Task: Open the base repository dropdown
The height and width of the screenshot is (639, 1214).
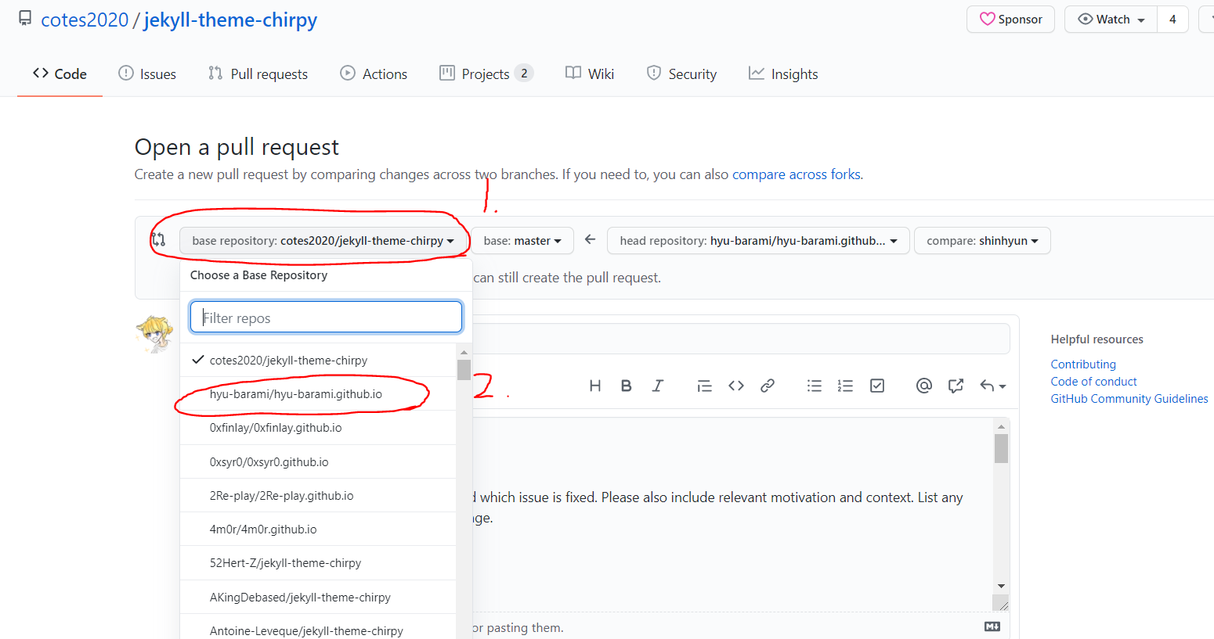Action: [x=323, y=241]
